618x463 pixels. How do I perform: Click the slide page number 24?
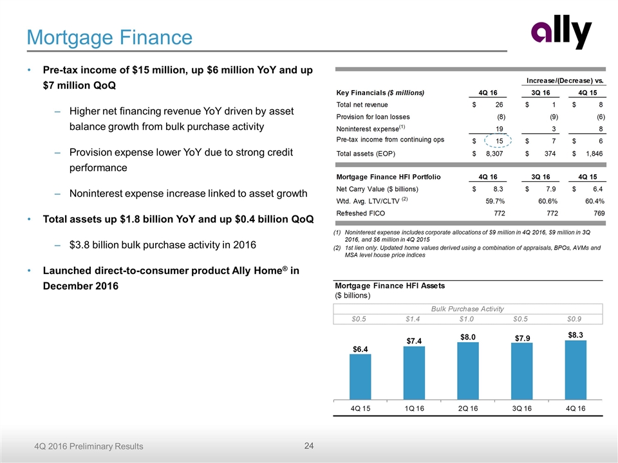[x=308, y=445]
